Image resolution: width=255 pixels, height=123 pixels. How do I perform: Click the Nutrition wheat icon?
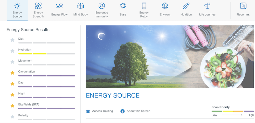[186, 6]
